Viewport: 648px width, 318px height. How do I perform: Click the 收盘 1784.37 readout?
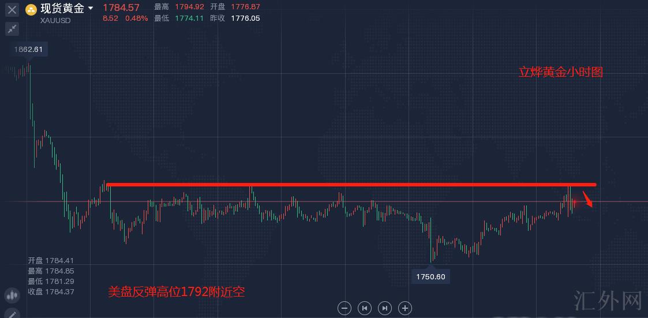coord(51,291)
